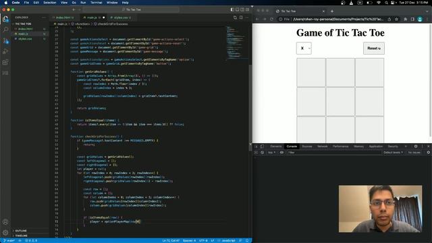432x243 pixels.
Task: Open the Apple menu
Action: coord(6,3)
